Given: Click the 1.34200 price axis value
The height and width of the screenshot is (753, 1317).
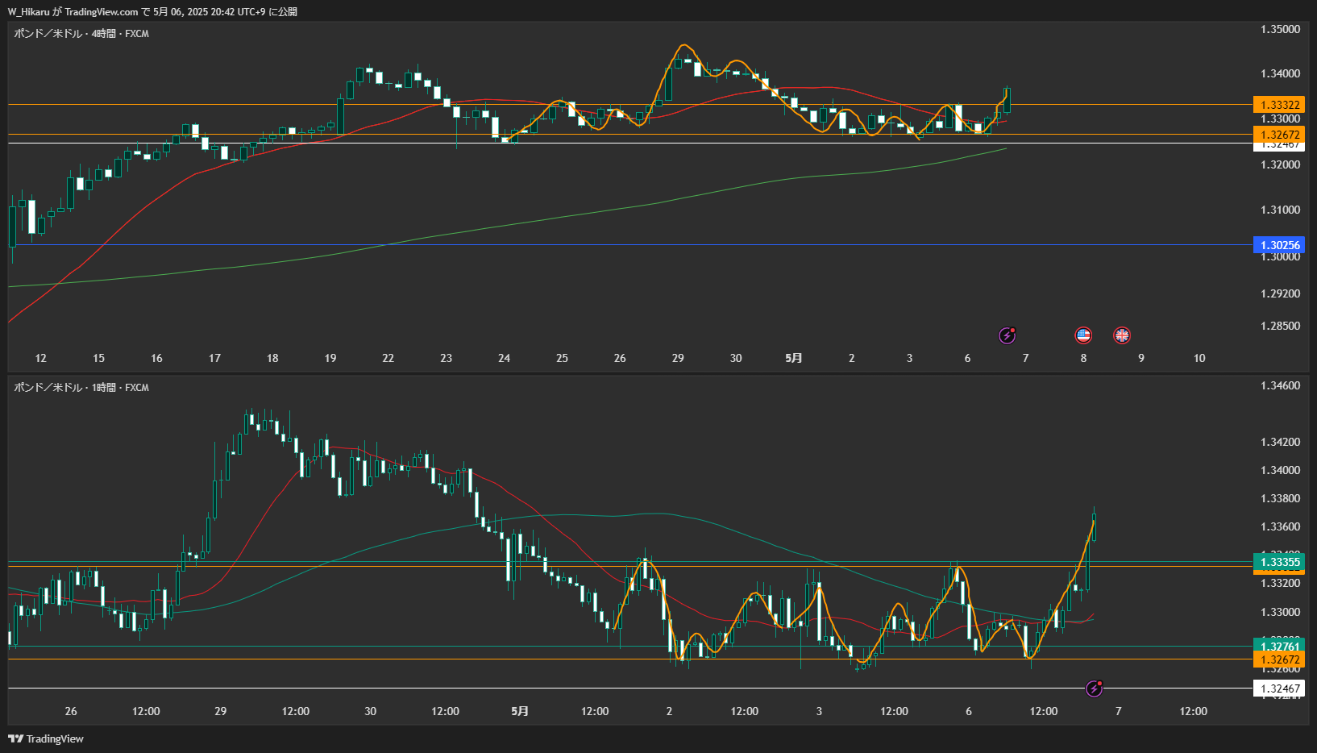Looking at the screenshot, I should [1280, 442].
